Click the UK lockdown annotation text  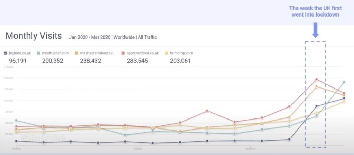[315, 12]
